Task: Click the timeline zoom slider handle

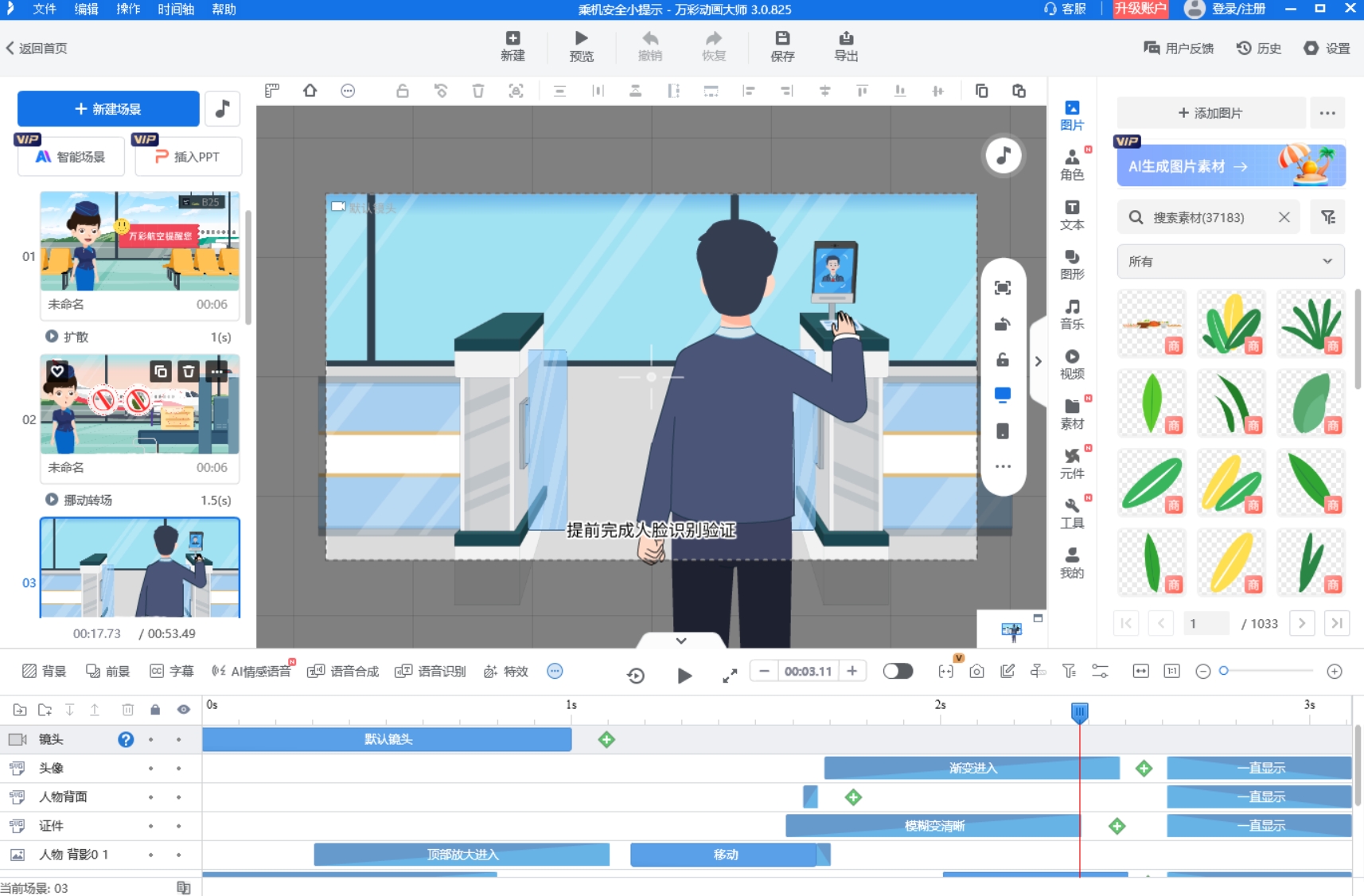Action: click(x=1224, y=671)
